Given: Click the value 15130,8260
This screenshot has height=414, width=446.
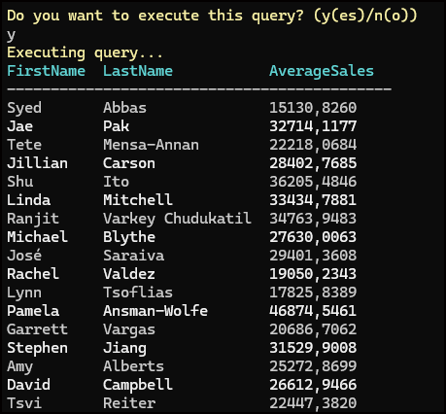Looking at the screenshot, I should coord(313,108).
